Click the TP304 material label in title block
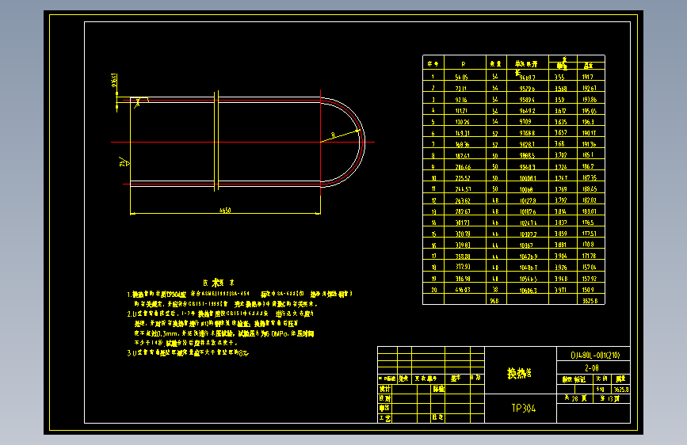Image resolution: width=687 pixels, height=445 pixels. [524, 409]
